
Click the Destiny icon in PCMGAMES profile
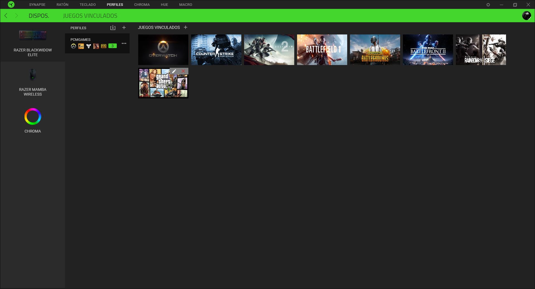pos(89,46)
